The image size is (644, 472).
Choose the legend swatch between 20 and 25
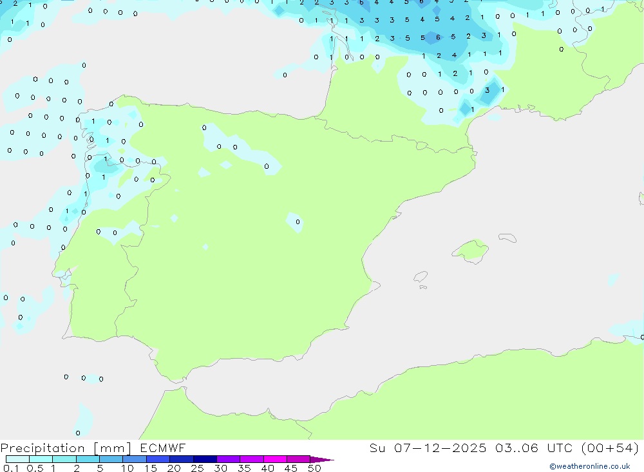click(181, 459)
